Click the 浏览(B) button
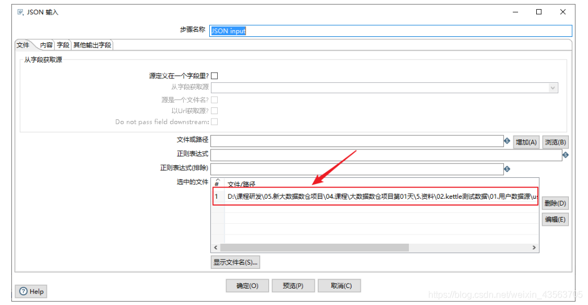This screenshot has width=588, height=305. tap(556, 143)
